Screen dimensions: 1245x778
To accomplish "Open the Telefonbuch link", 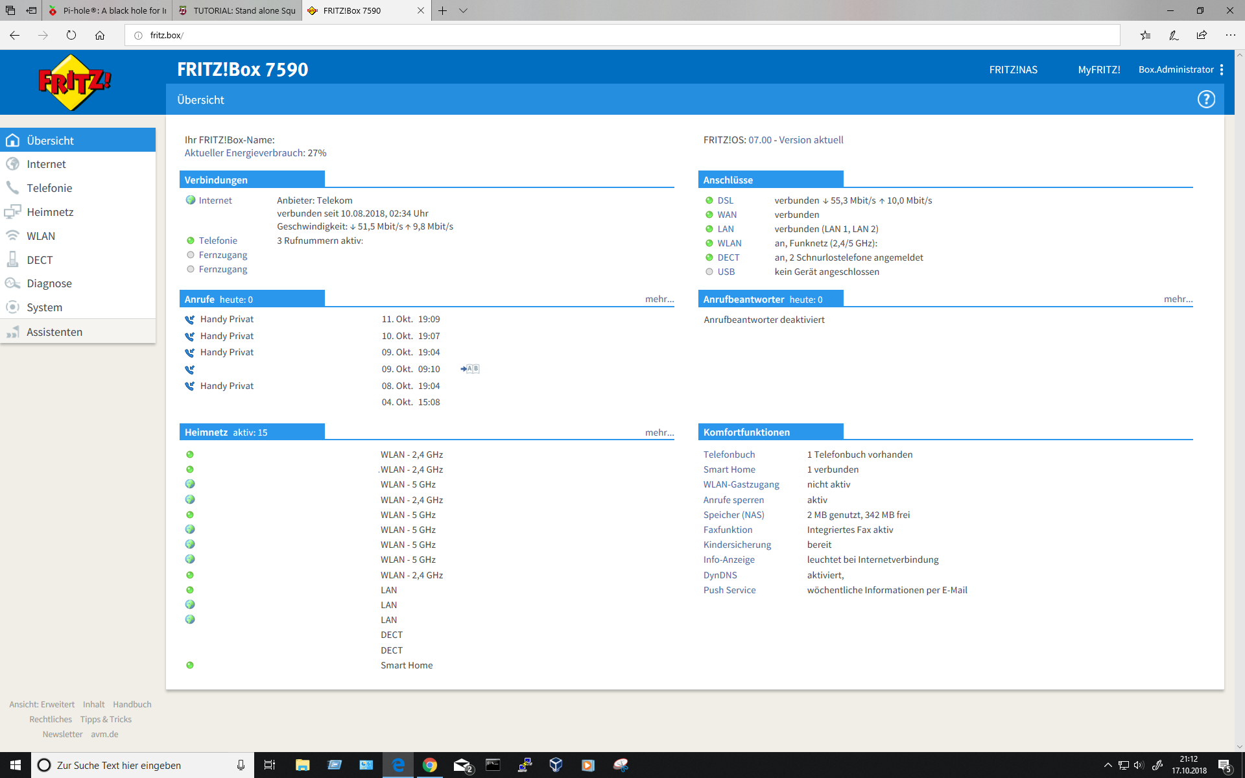I will click(729, 454).
